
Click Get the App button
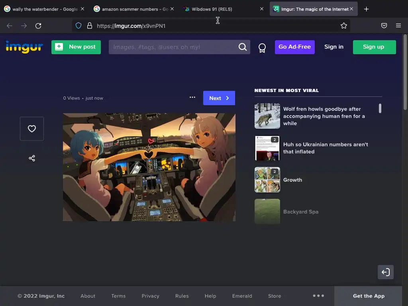coord(369,296)
